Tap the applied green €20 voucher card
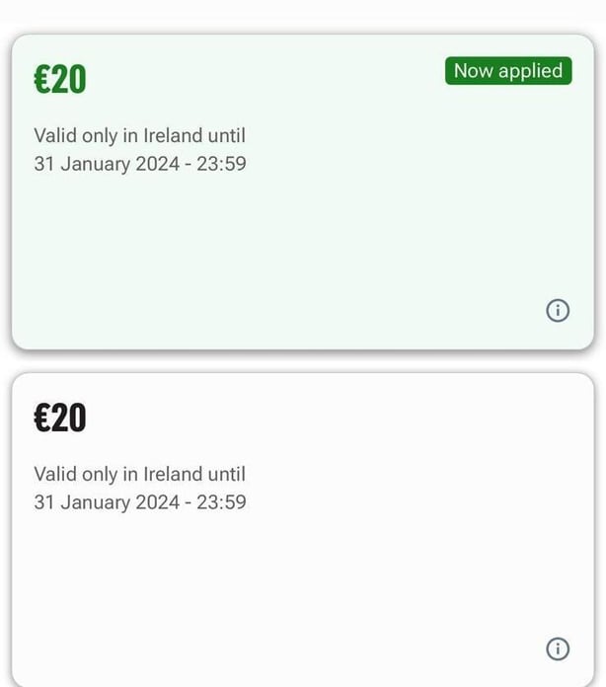Screen dimensions: 606x687 point(303,237)
